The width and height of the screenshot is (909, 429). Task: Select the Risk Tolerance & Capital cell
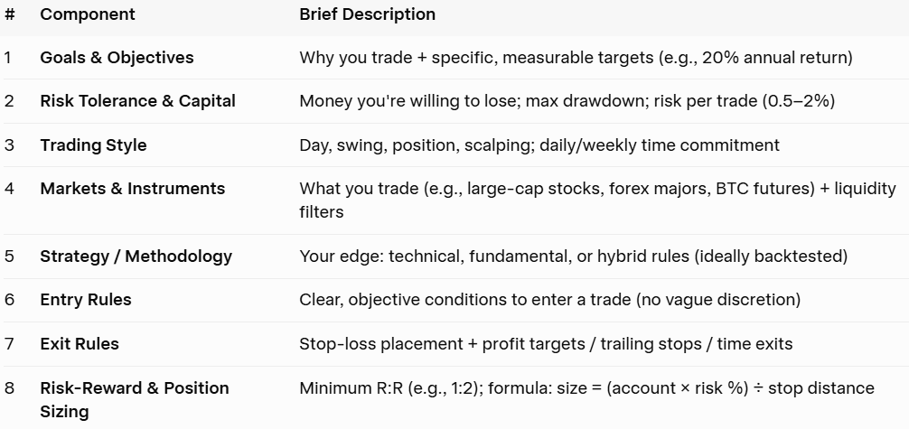[x=137, y=101]
